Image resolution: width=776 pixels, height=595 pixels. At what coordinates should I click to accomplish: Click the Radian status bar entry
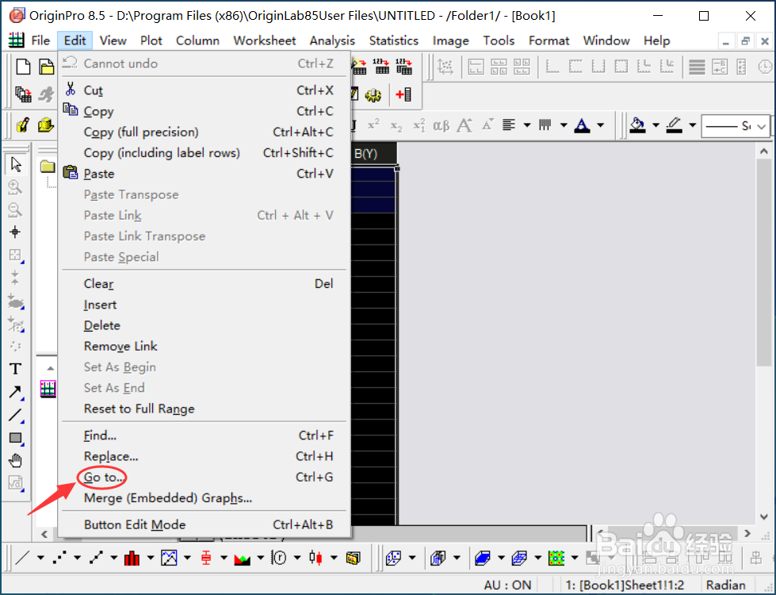point(725,585)
